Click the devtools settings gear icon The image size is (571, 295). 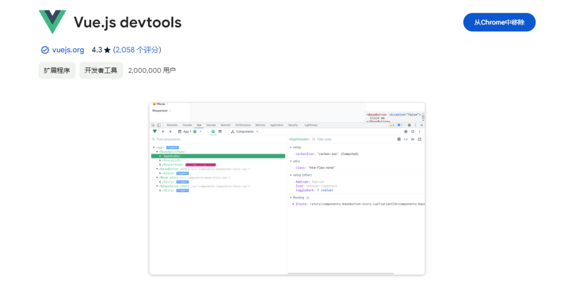point(409,125)
